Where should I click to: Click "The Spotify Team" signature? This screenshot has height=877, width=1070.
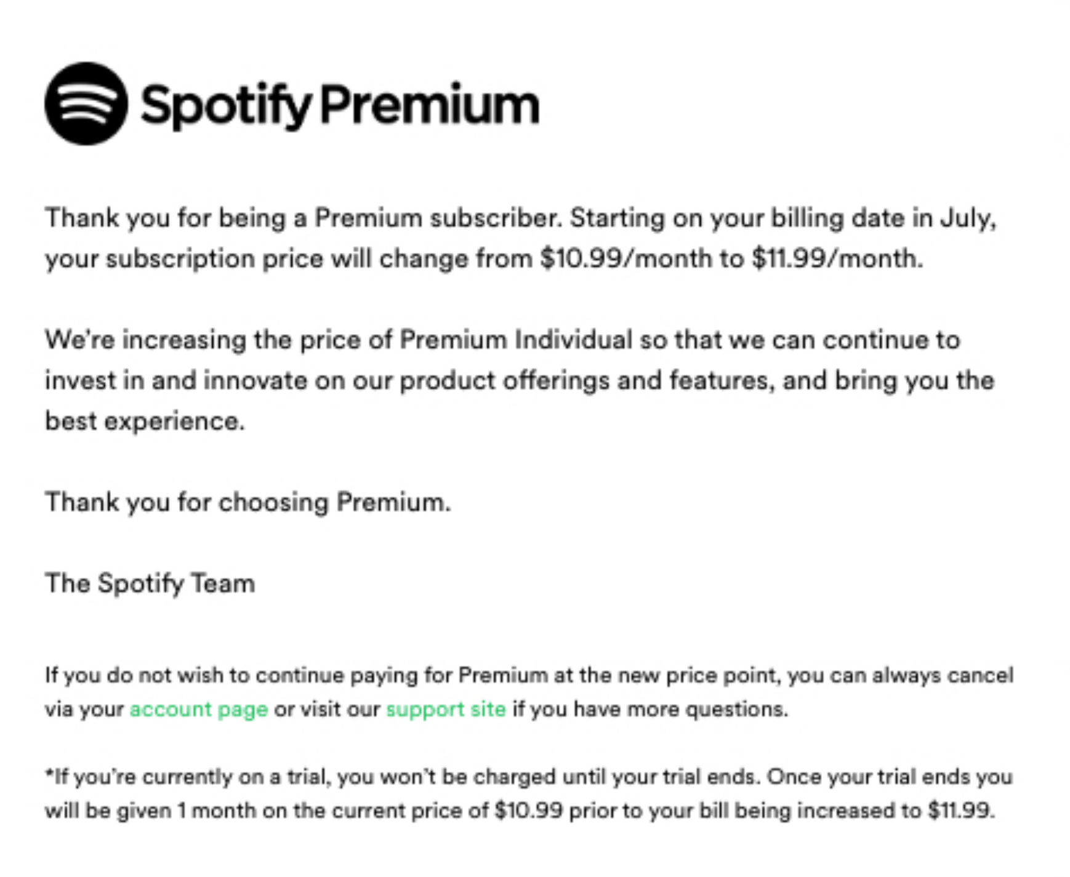pos(150,583)
